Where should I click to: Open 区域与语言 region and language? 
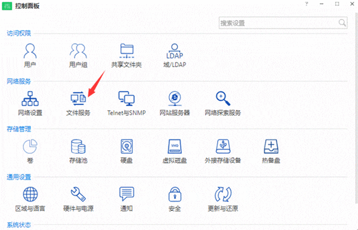coord(30,199)
